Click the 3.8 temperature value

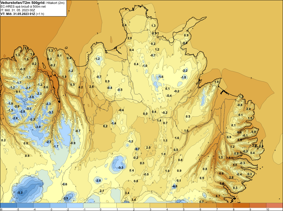coord(27,48)
